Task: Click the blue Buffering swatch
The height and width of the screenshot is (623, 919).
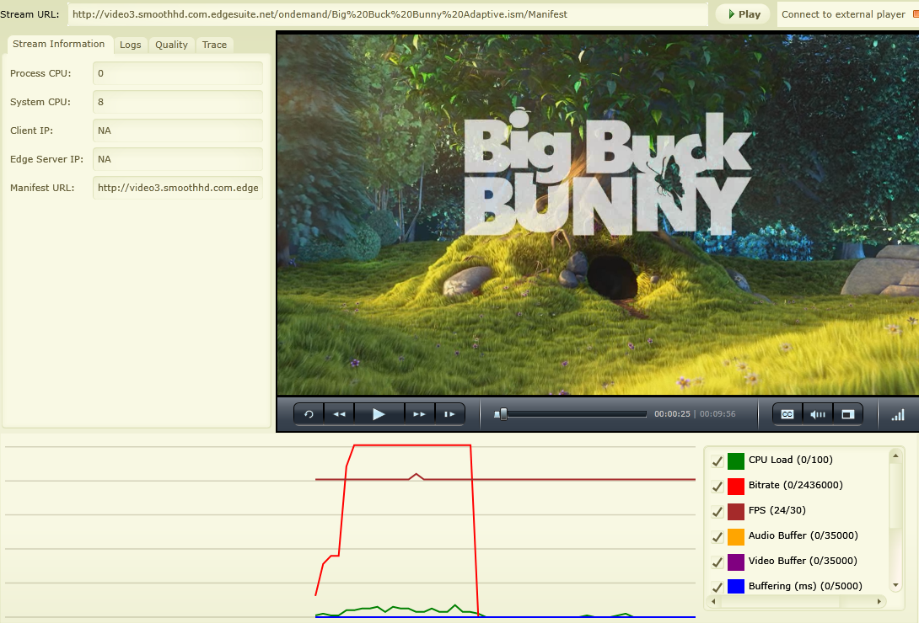Action: click(x=735, y=586)
